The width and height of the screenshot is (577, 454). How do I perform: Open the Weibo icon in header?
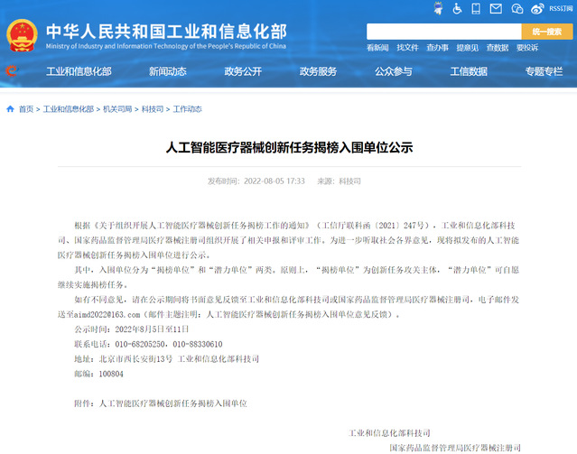tap(537, 9)
